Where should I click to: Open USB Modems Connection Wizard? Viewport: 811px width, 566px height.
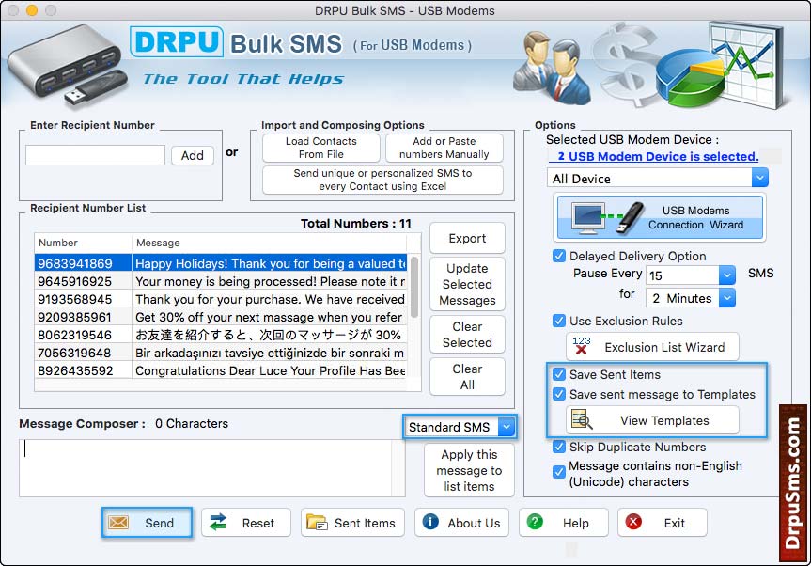[660, 217]
